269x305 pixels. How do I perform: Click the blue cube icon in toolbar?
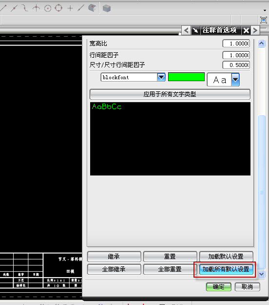coord(106,8)
